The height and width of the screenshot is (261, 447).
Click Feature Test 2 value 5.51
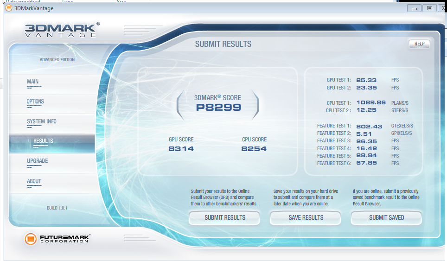tap(364, 134)
